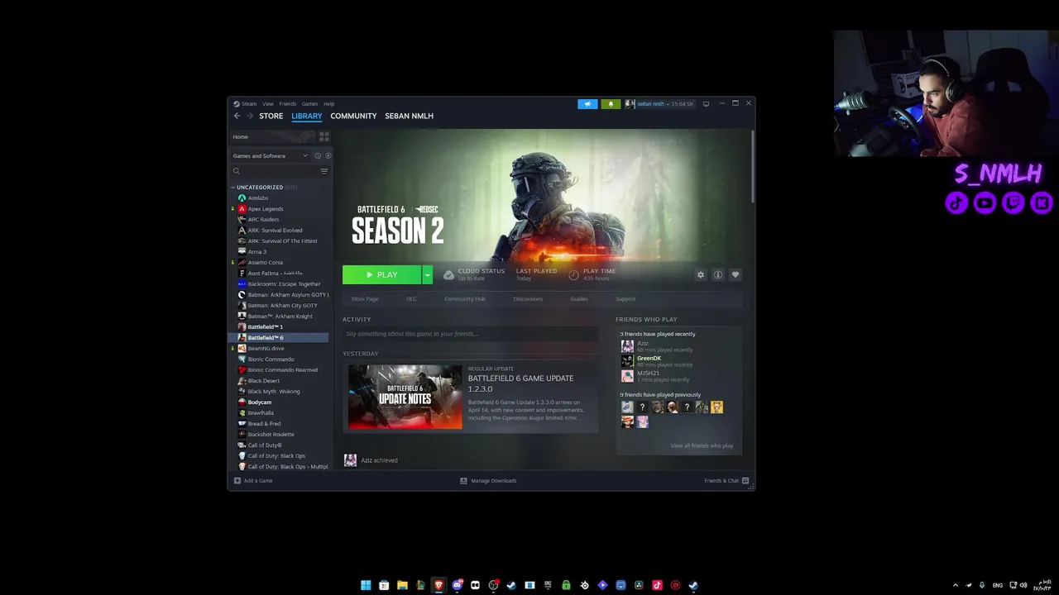Viewport: 1059px width, 595px height.
Task: Open the Support link
Action: coord(625,299)
